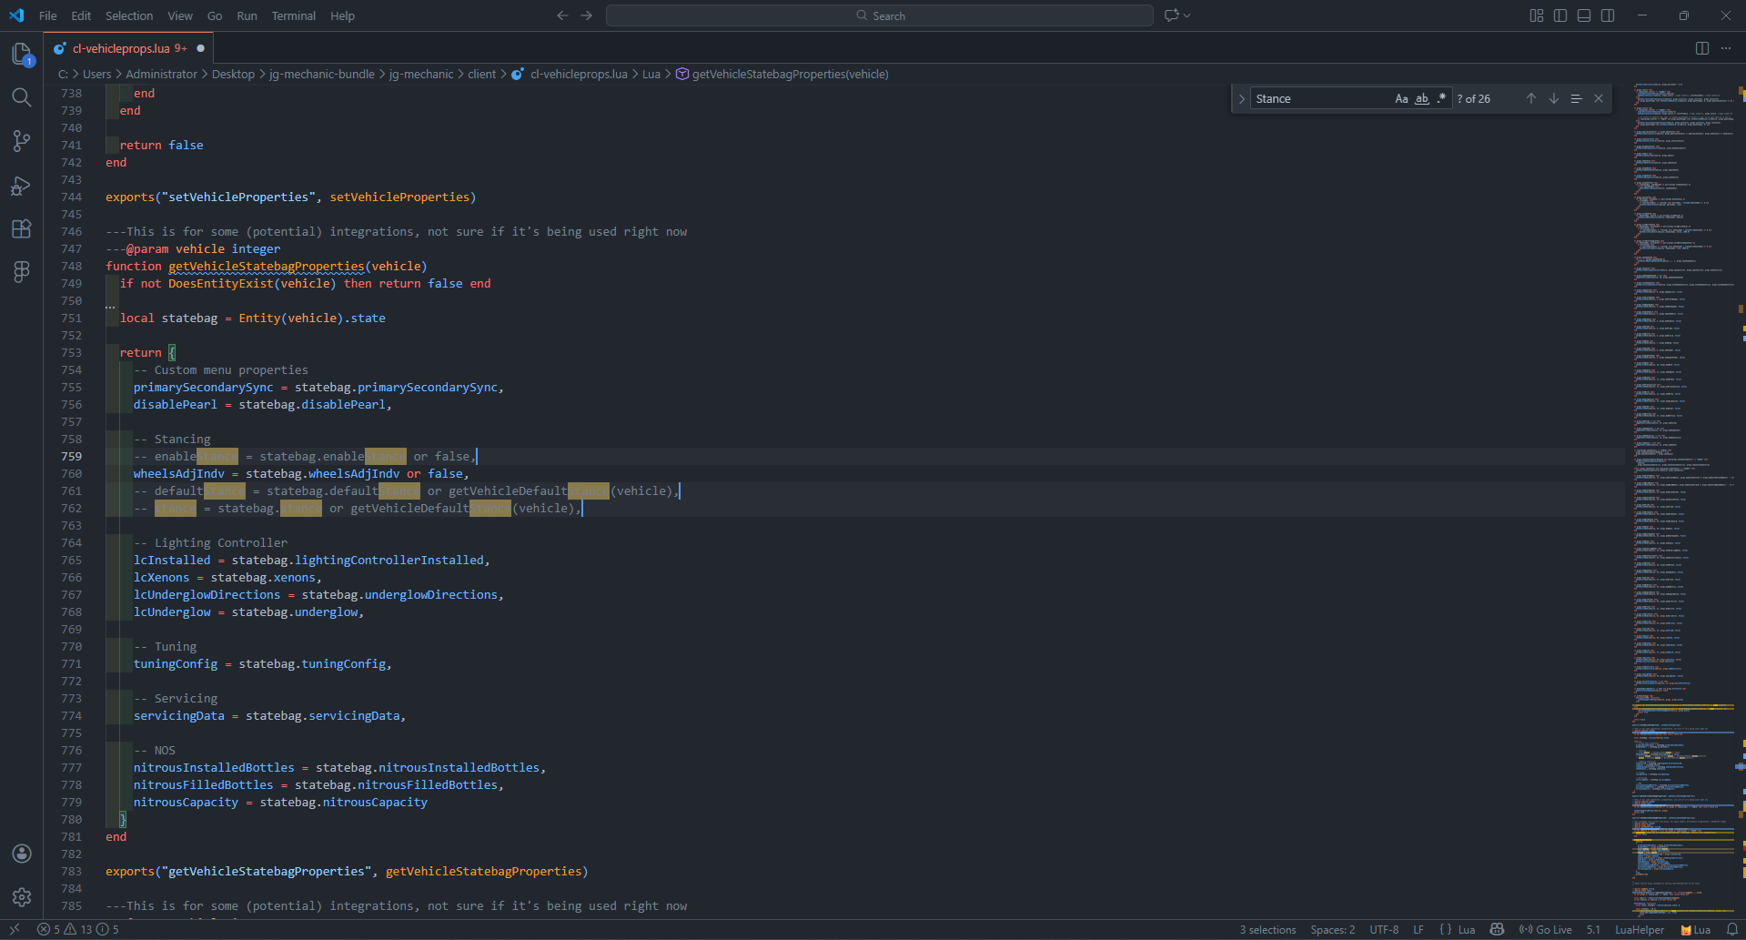Split the editor to the right

point(1701,48)
